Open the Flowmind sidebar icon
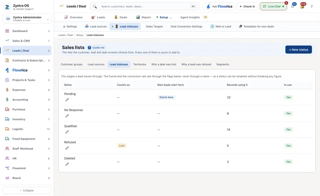The width and height of the screenshot is (320, 196). click(x=7, y=168)
